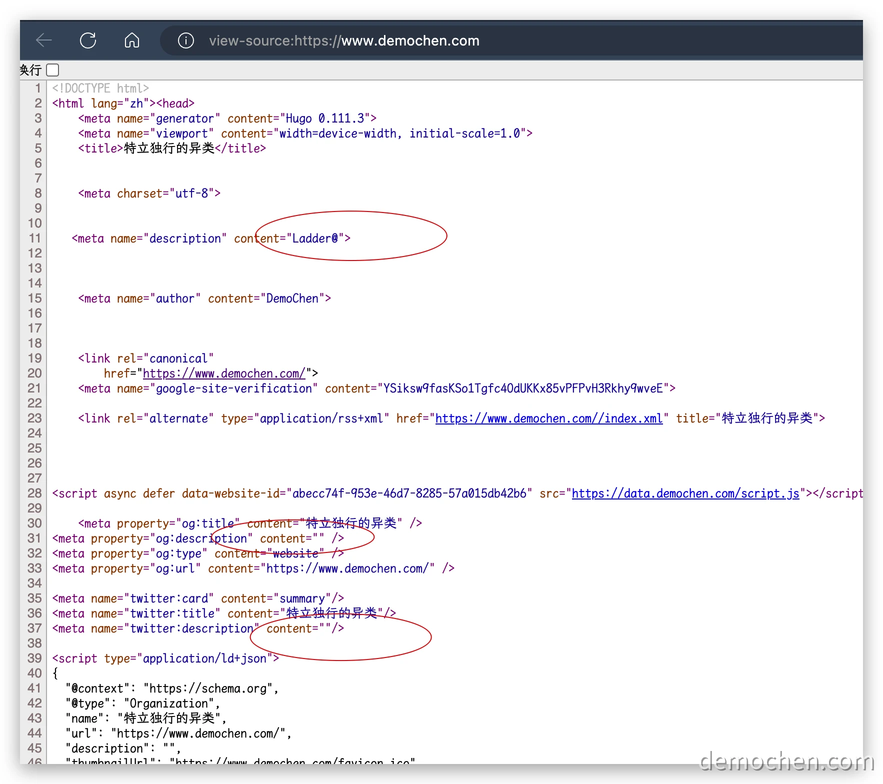Click the "Organization" type value on line 42
This screenshot has height=784, width=883.
(169, 703)
